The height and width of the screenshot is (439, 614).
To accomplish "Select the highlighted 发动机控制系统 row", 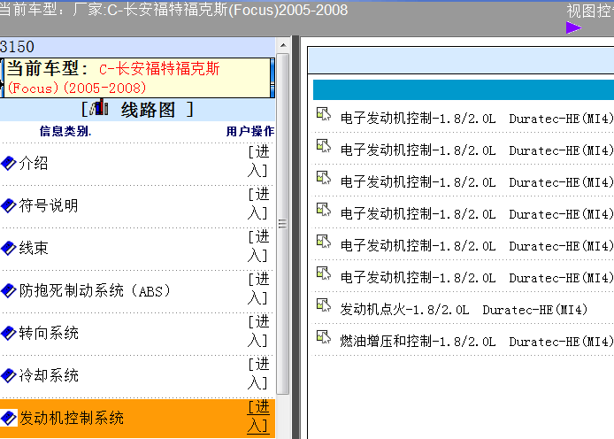I will (137, 419).
